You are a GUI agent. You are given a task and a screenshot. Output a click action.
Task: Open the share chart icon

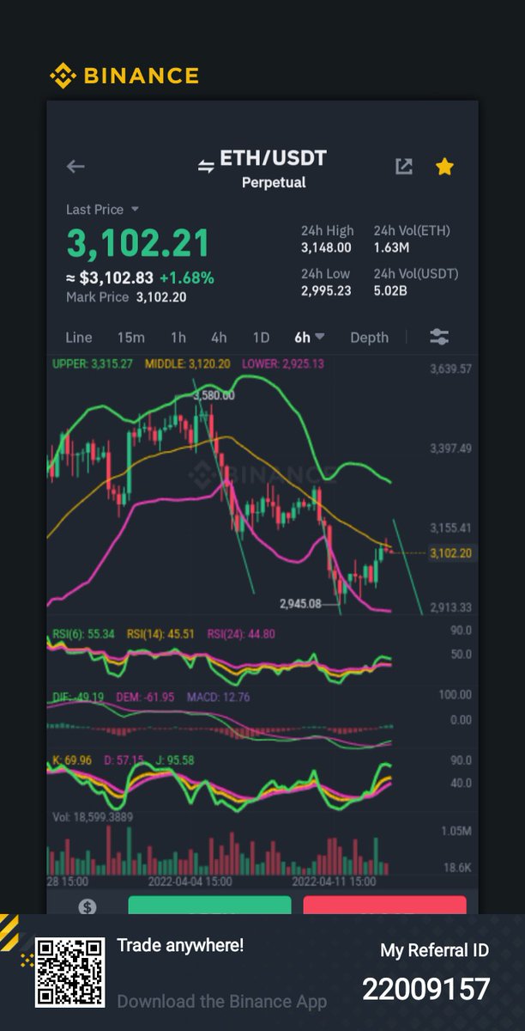click(403, 167)
